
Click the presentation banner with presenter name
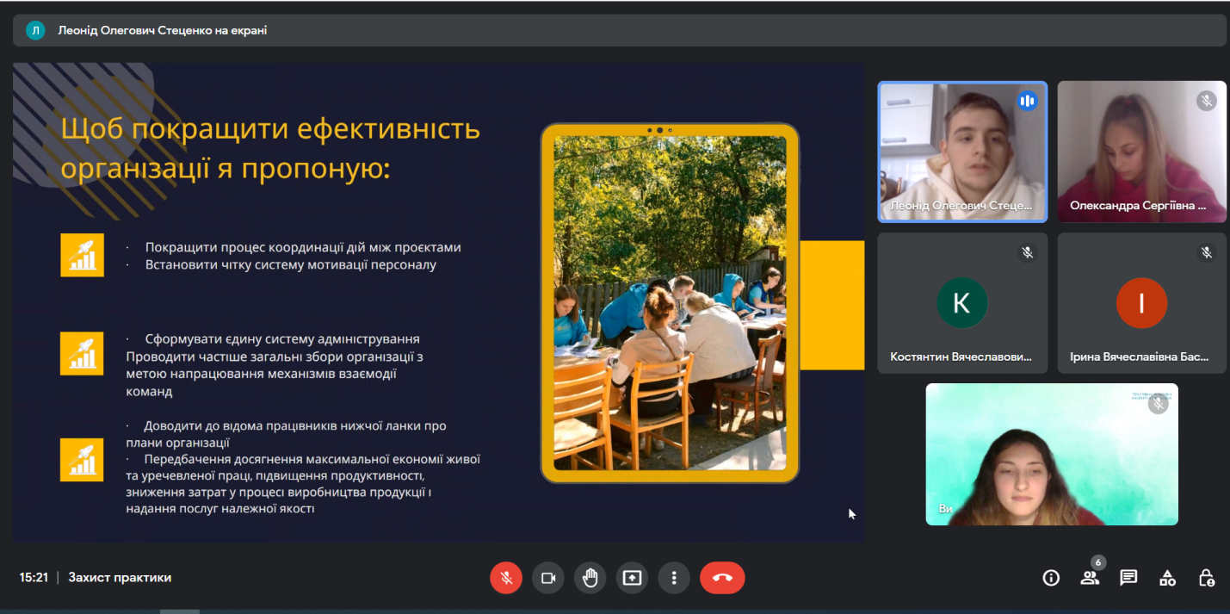[x=618, y=30]
